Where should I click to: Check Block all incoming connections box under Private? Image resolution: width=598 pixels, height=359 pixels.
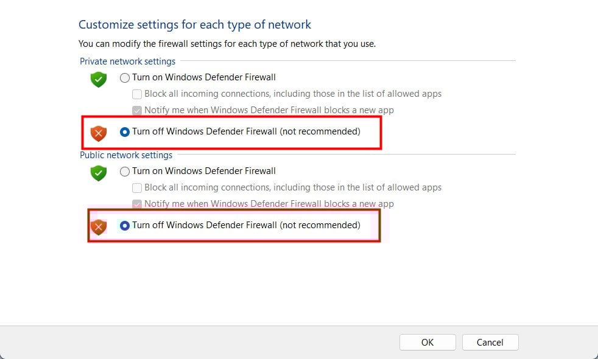[137, 94]
